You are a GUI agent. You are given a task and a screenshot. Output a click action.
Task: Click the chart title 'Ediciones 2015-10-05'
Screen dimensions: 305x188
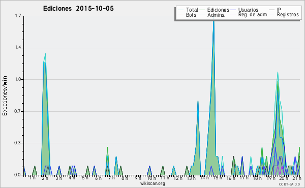(x=78, y=9)
